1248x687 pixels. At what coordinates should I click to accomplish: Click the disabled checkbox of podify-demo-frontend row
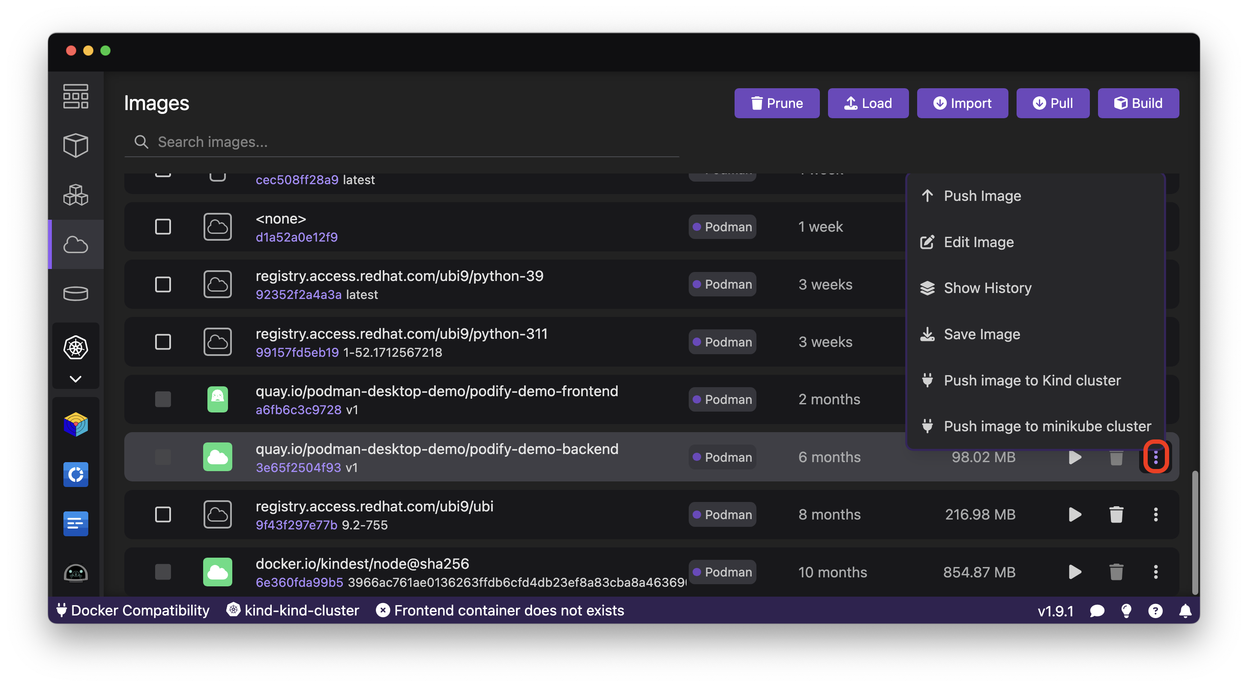pyautogui.click(x=163, y=400)
